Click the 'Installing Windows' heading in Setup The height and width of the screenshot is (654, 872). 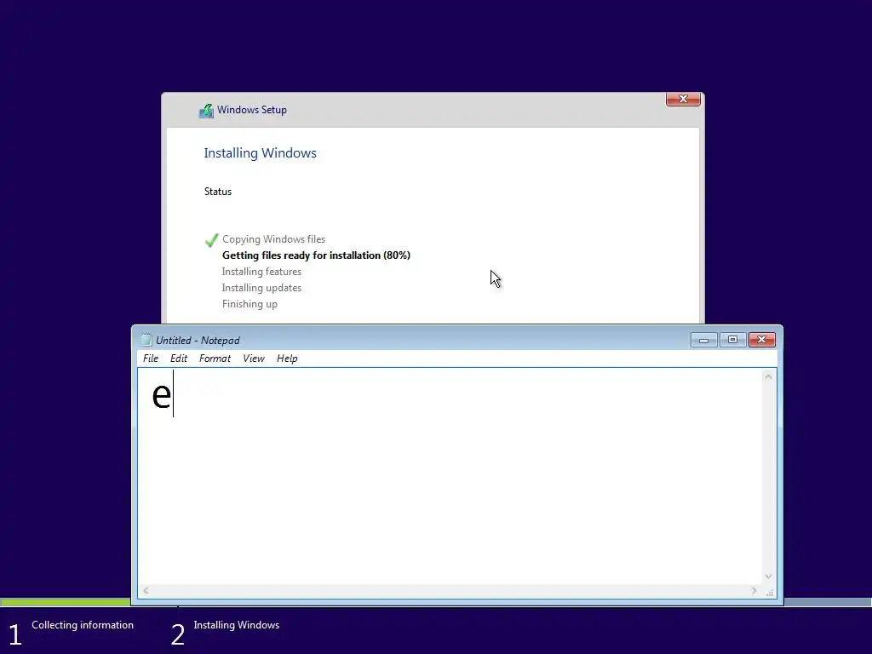[x=260, y=153]
